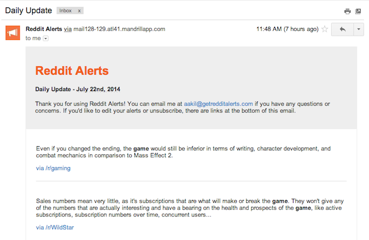The height and width of the screenshot is (240, 369).
Task: Click the 'via' sender info link
Action: pos(68,29)
